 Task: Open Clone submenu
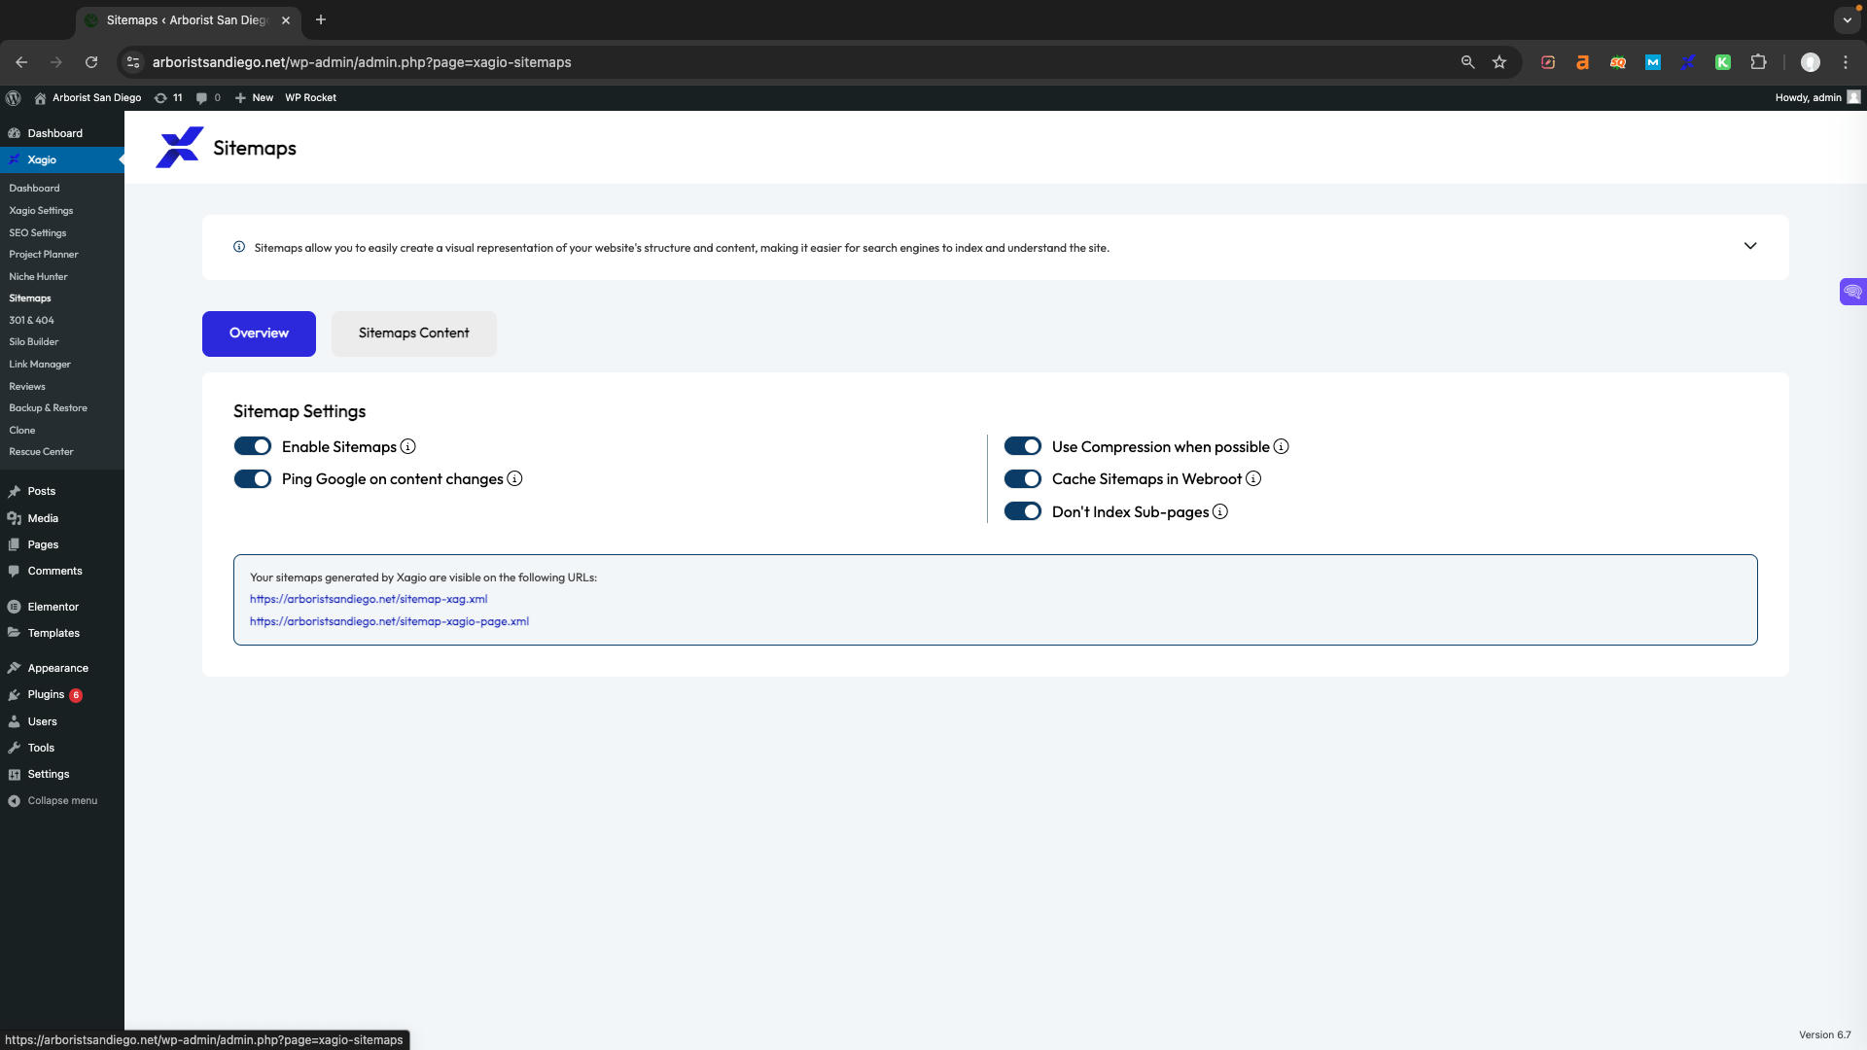(x=22, y=431)
